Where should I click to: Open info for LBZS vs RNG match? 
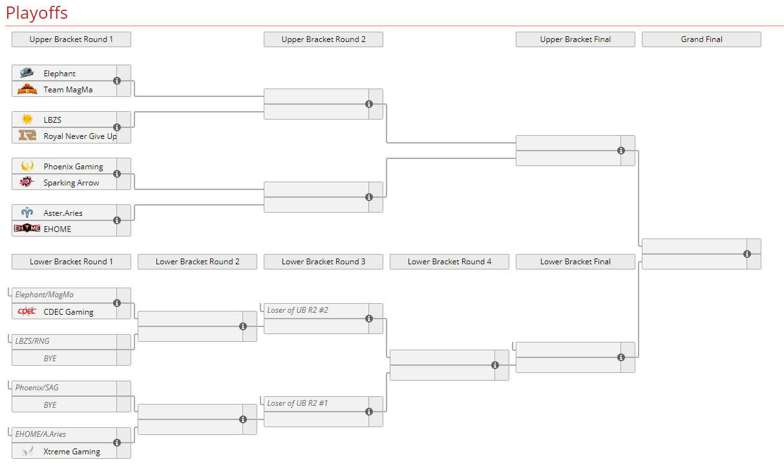pos(117,127)
